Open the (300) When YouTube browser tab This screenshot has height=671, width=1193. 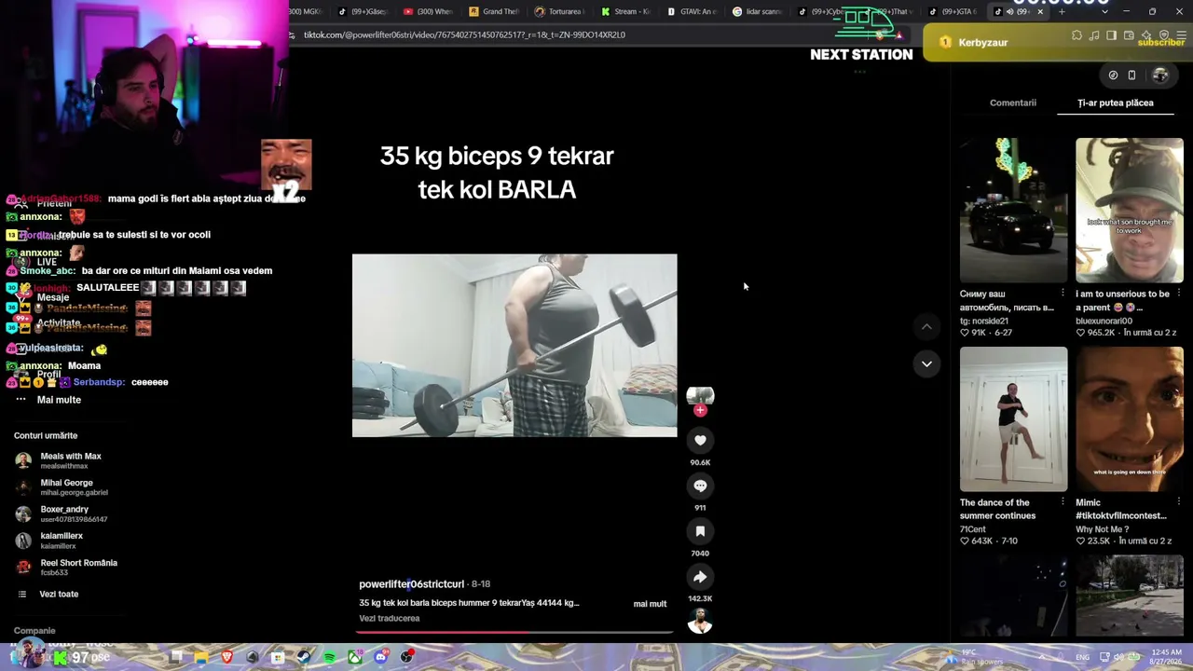coord(428,12)
